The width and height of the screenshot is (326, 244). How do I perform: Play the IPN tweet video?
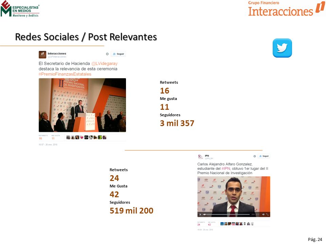click(x=200, y=214)
